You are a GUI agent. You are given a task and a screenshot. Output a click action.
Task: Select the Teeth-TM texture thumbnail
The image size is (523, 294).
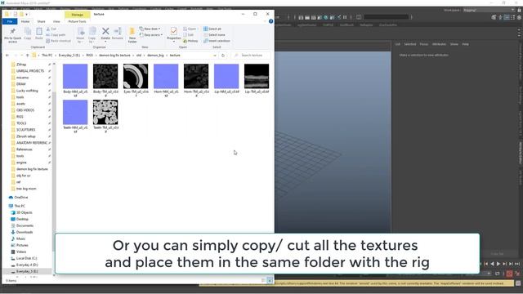click(105, 113)
